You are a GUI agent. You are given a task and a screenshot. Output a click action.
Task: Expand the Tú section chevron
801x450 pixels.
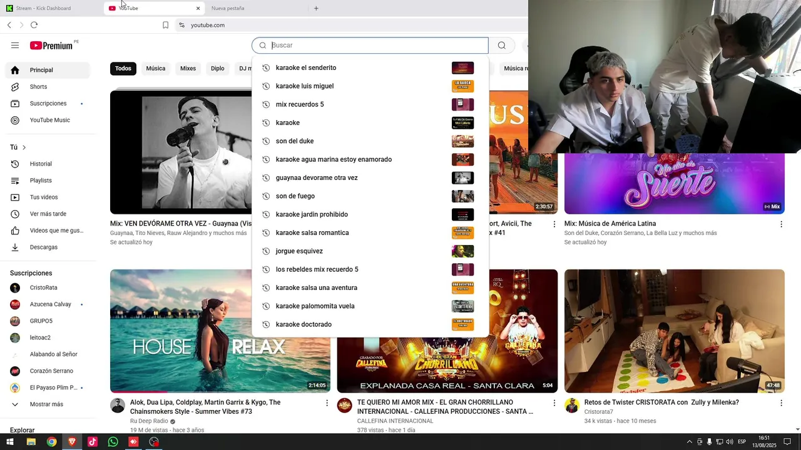(24, 147)
